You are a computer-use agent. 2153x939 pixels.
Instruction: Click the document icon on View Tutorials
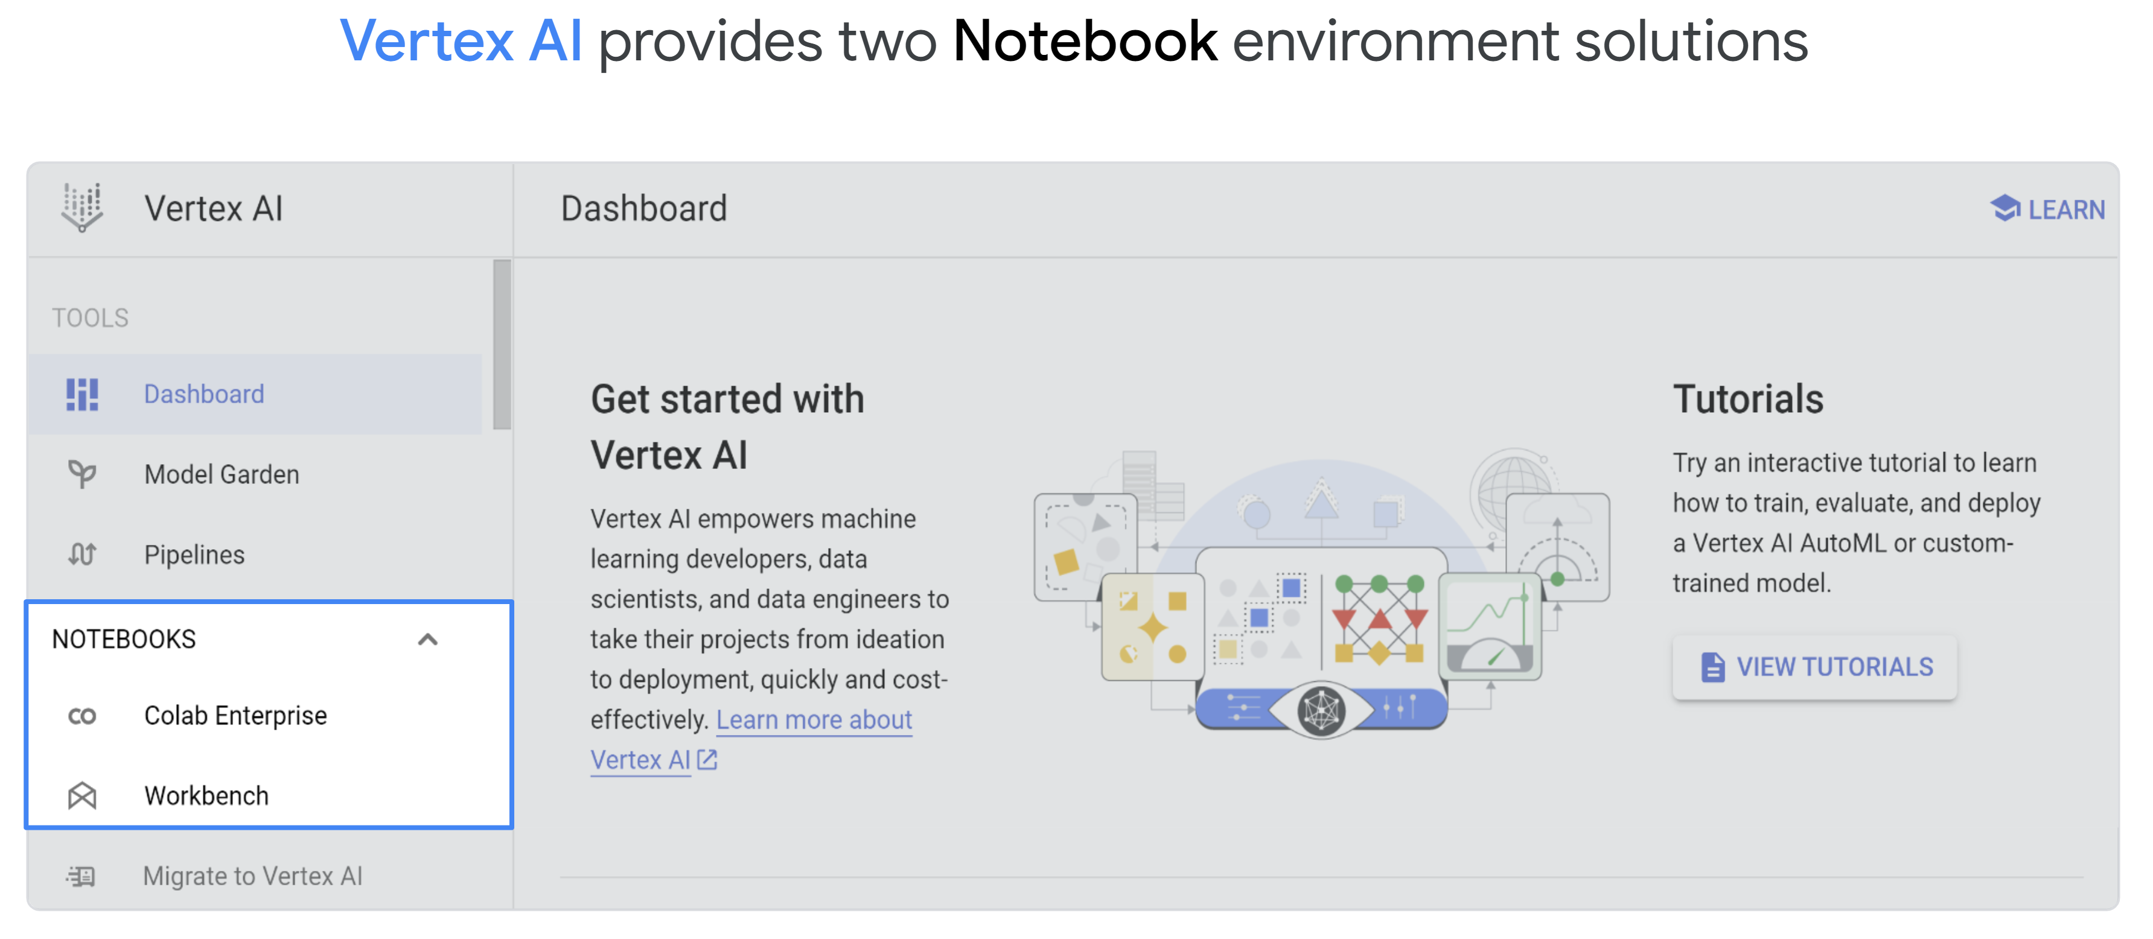(x=1712, y=667)
